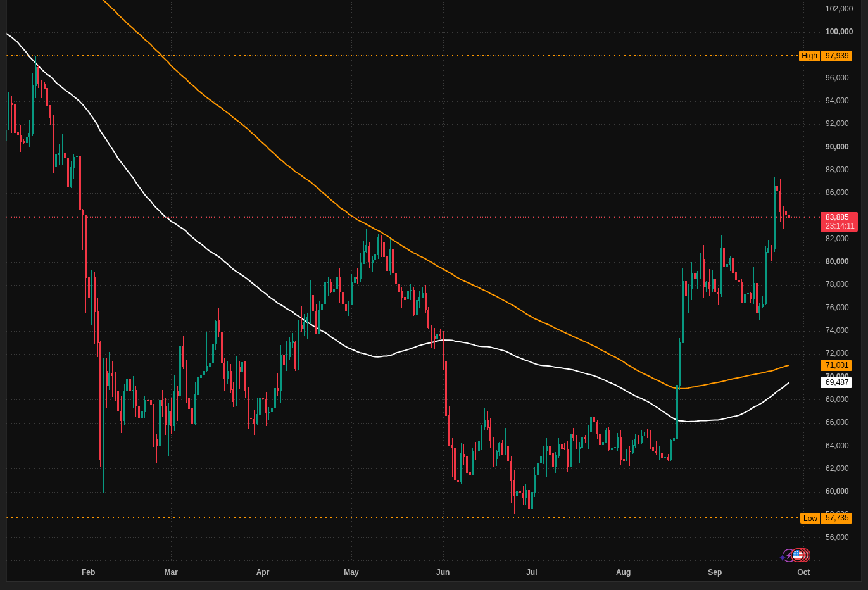Click the 74,000 price axis label
Screen dimensions: 868x590
coord(837,330)
